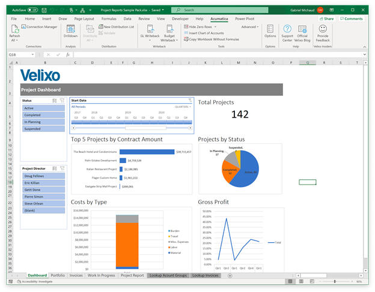Toggle the Completed status slicer item
The image size is (375, 292).
(x=43, y=115)
